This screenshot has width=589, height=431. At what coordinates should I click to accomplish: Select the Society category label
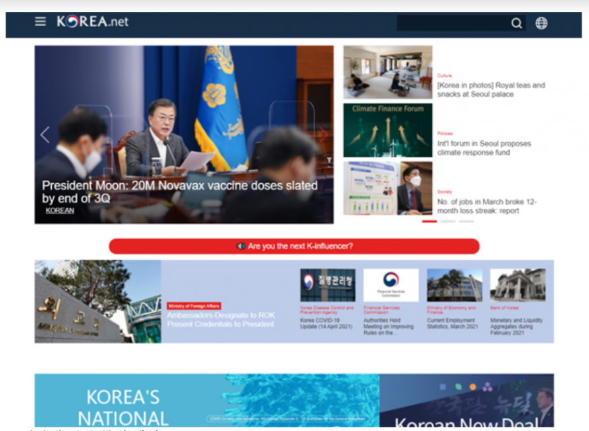coord(445,192)
